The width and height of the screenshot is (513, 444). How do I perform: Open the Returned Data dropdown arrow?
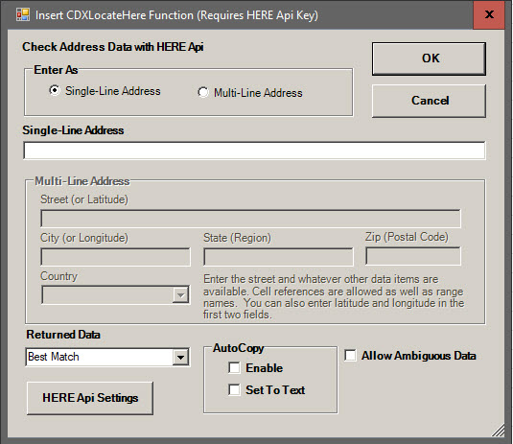tap(180, 357)
